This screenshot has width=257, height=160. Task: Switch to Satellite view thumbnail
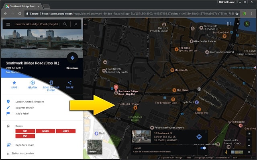pos(95,147)
